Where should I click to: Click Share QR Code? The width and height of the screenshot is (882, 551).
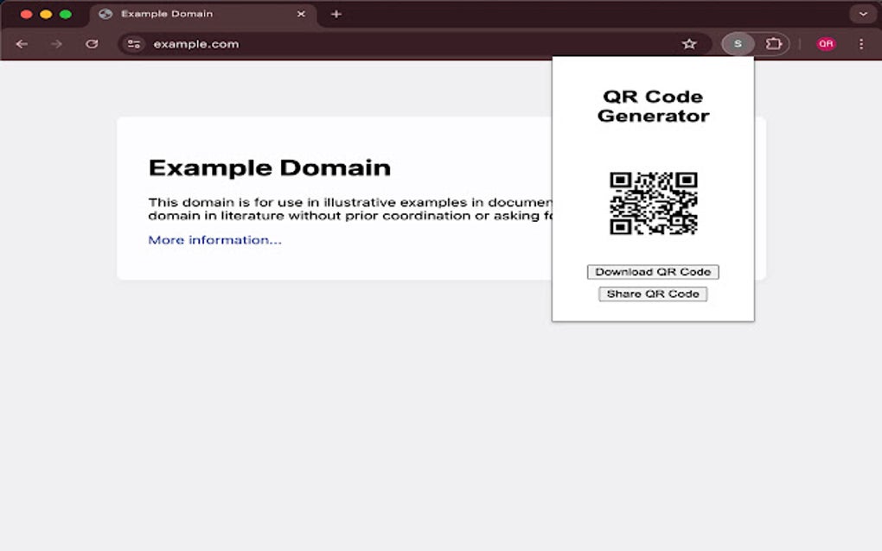click(x=652, y=294)
